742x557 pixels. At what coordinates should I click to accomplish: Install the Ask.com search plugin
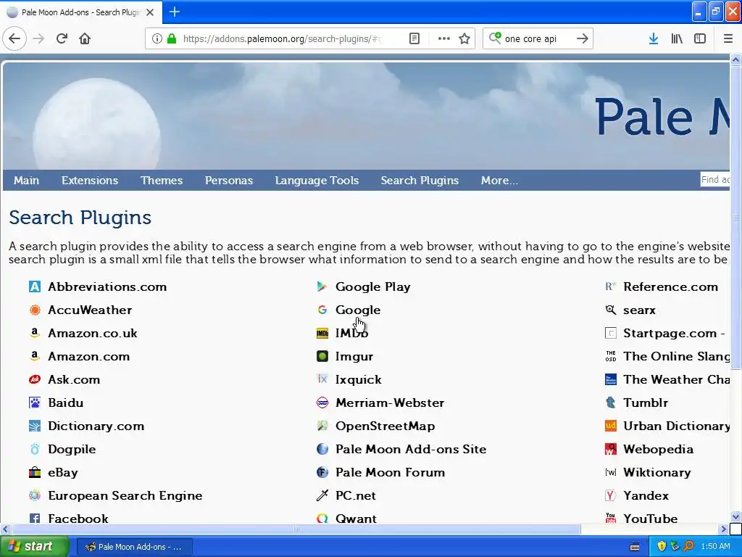point(74,379)
